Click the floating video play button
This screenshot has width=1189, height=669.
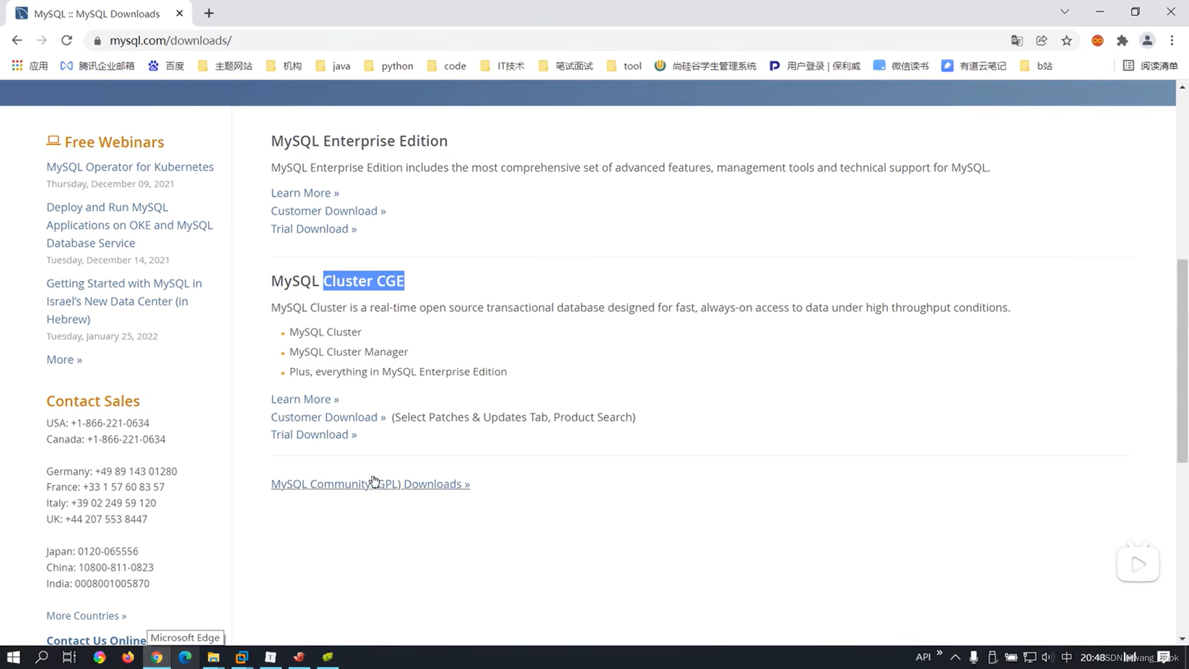click(x=1138, y=564)
